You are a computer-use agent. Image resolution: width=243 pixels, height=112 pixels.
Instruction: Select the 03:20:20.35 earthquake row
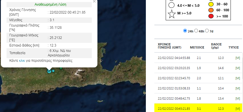[198, 68]
